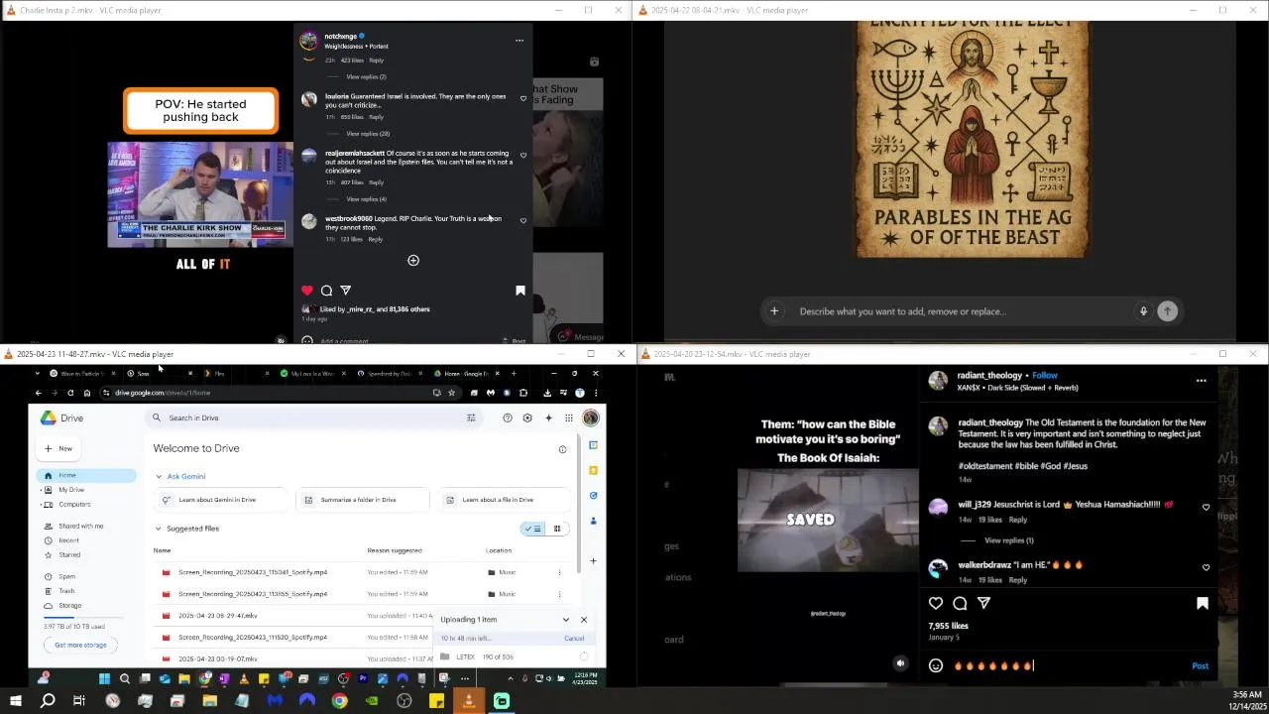The height and width of the screenshot is (714, 1269).
Task: Unlike Charlie Kirk post via red heart
Action: (x=307, y=291)
